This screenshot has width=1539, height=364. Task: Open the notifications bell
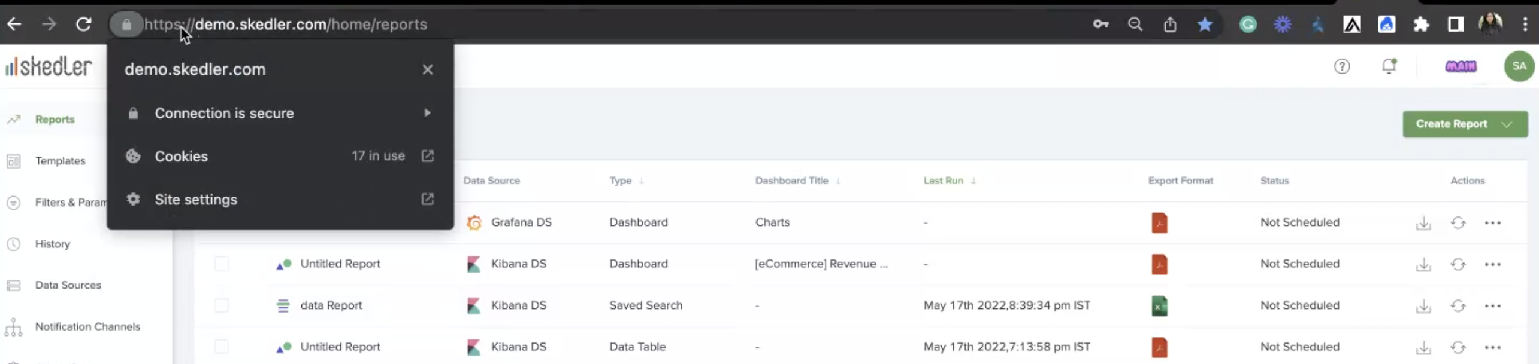coord(1389,66)
